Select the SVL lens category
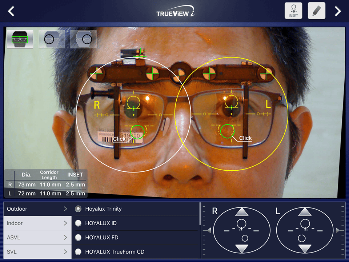The image size is (349, 262). 37,251
